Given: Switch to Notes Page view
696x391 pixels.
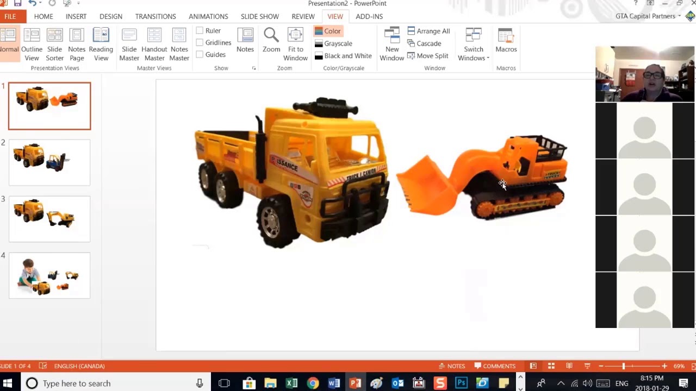Looking at the screenshot, I should [x=77, y=44].
